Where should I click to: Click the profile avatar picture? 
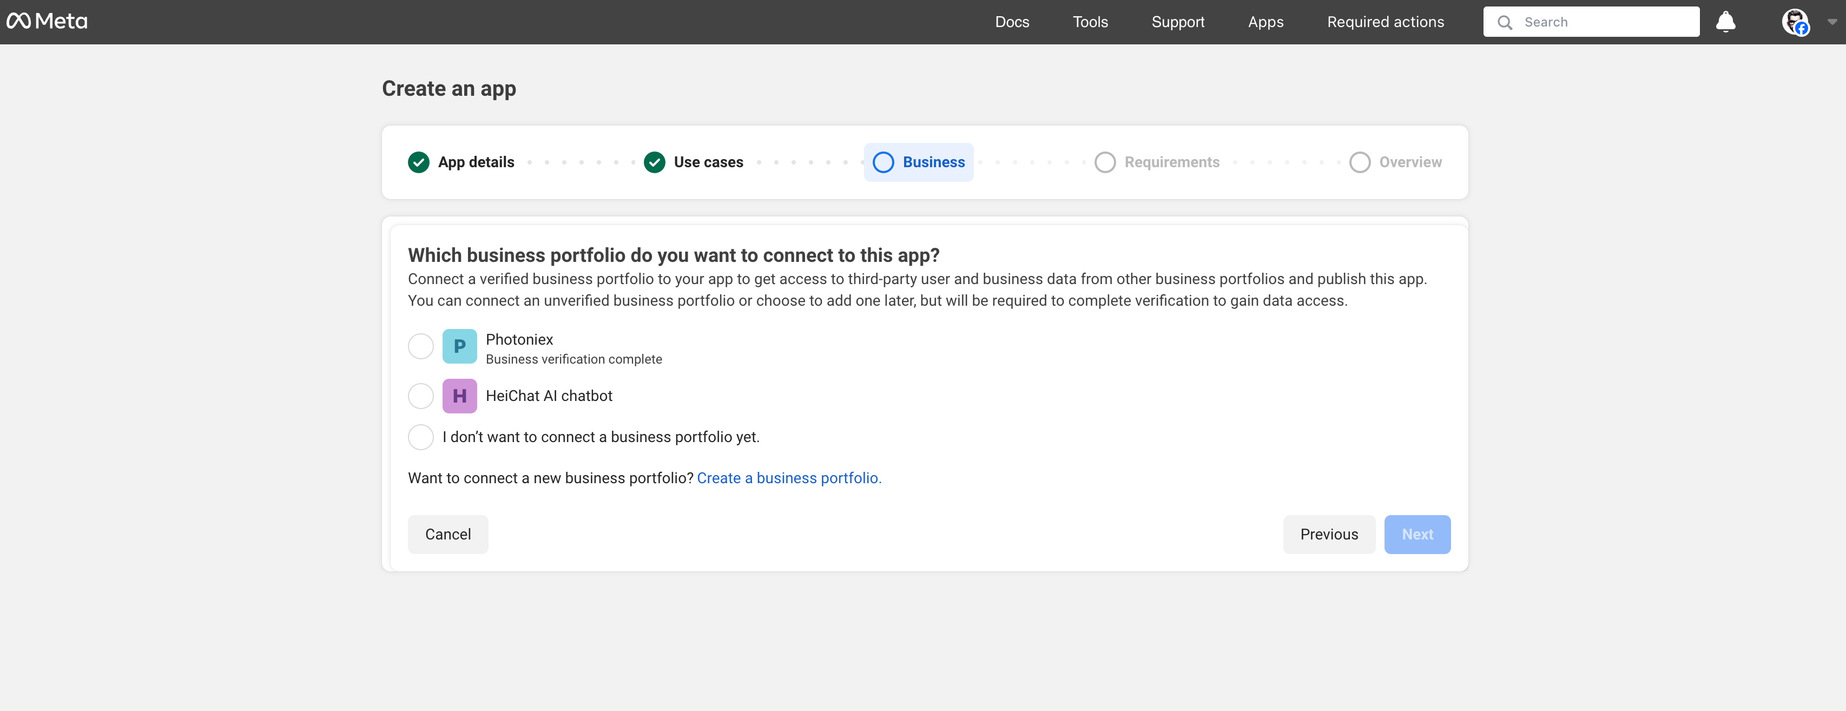point(1795,22)
